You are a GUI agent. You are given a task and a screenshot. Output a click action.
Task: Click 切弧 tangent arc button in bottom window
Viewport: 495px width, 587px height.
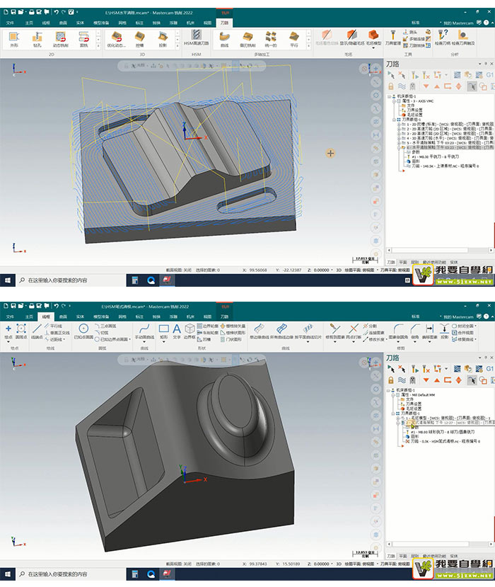click(x=102, y=333)
